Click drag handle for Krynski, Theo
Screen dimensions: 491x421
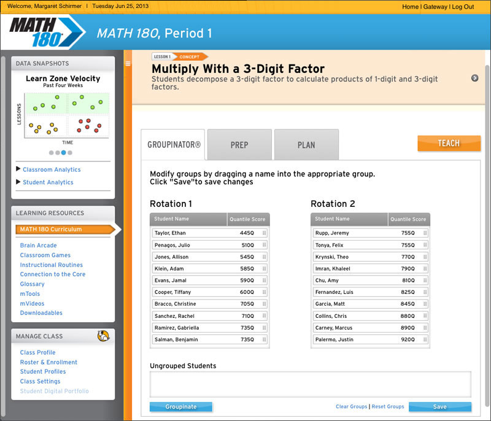click(425, 257)
